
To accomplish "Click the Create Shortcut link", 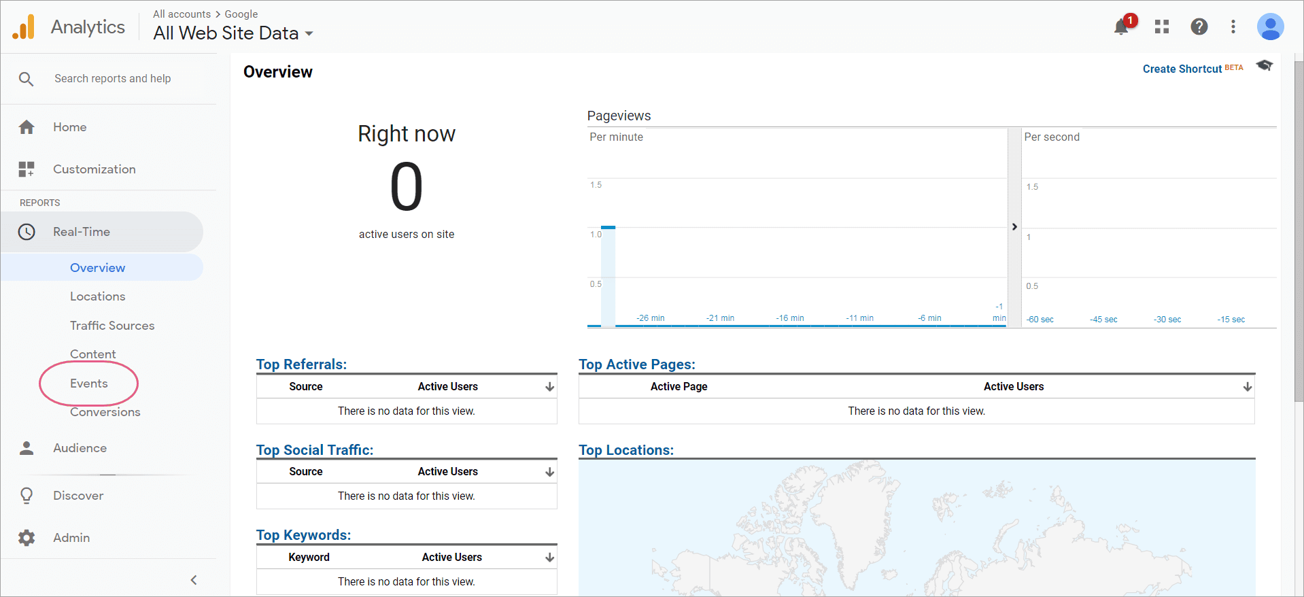I will pos(1182,69).
